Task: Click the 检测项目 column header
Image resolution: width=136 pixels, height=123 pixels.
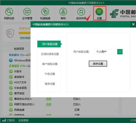Action: point(19,49)
